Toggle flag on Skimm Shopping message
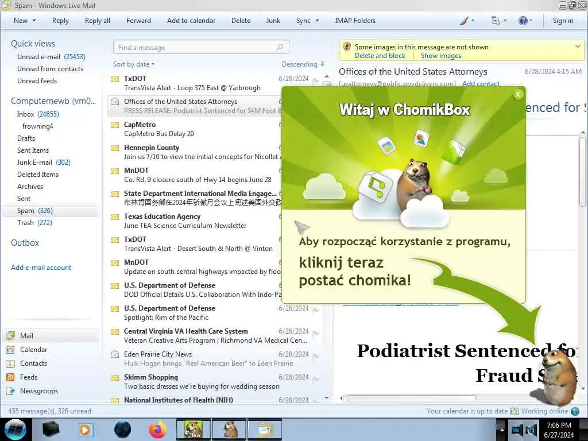 (316, 379)
